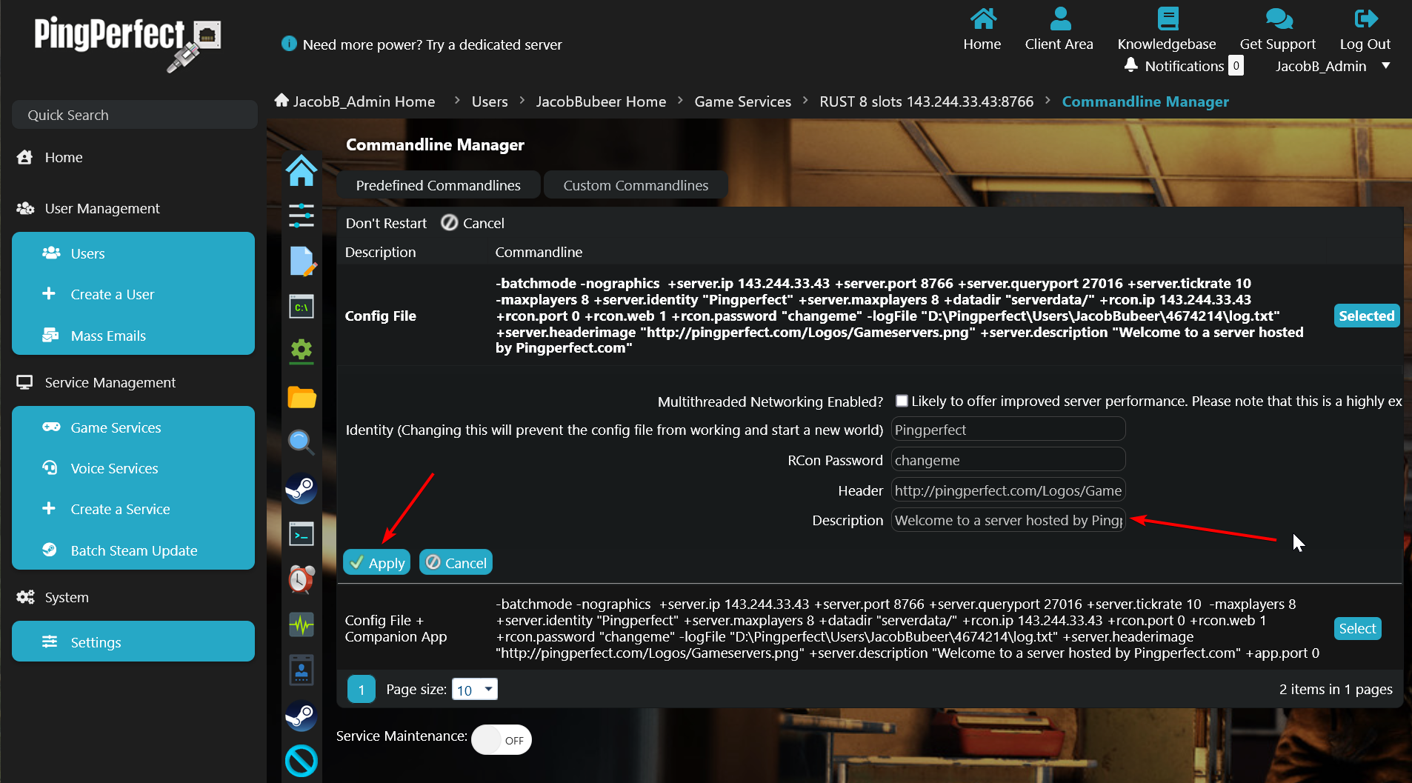This screenshot has height=783, width=1412.
Task: Toggle the Service Maintenance switch
Action: pyautogui.click(x=502, y=739)
